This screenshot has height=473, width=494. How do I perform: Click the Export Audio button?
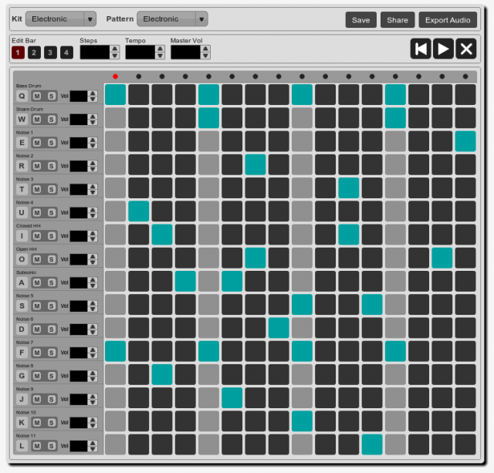448,20
